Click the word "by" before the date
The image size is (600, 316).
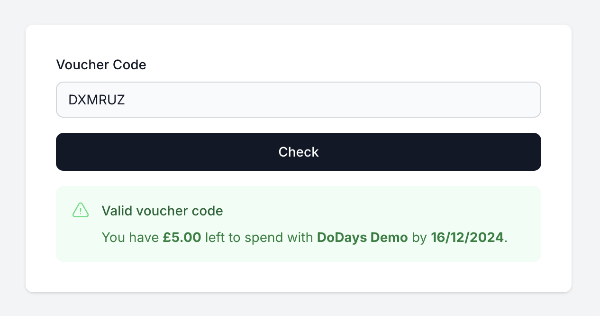click(419, 237)
